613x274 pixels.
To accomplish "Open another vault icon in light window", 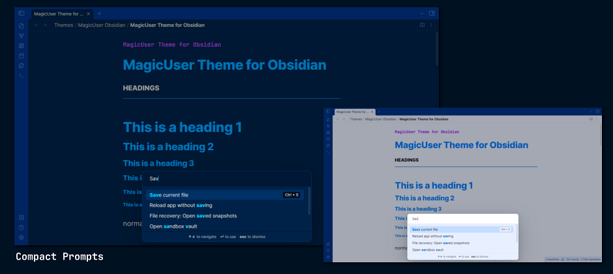I will pyautogui.click(x=328, y=244).
